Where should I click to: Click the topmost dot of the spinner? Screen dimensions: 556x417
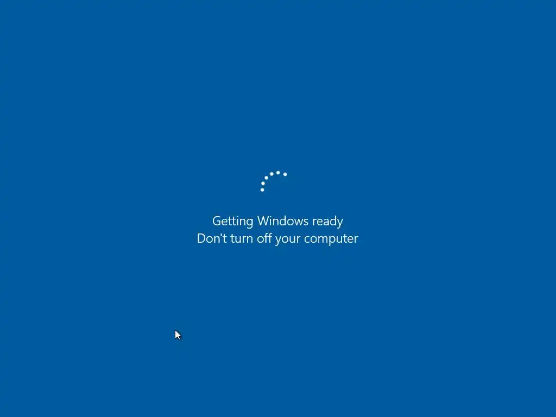(278, 173)
